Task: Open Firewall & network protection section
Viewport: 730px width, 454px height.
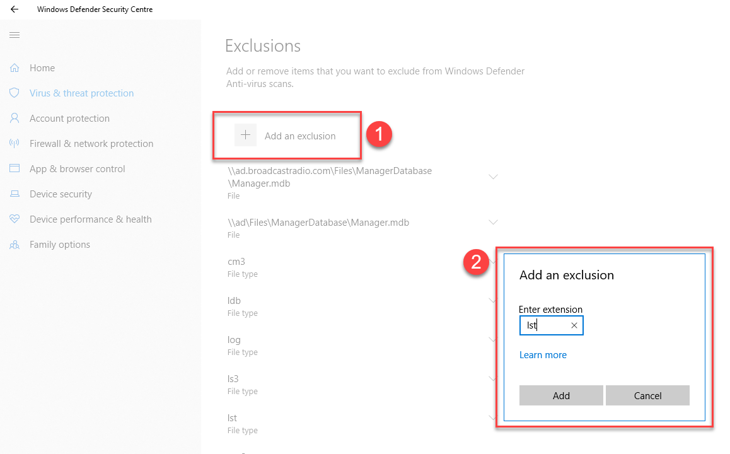Action: 91,143
